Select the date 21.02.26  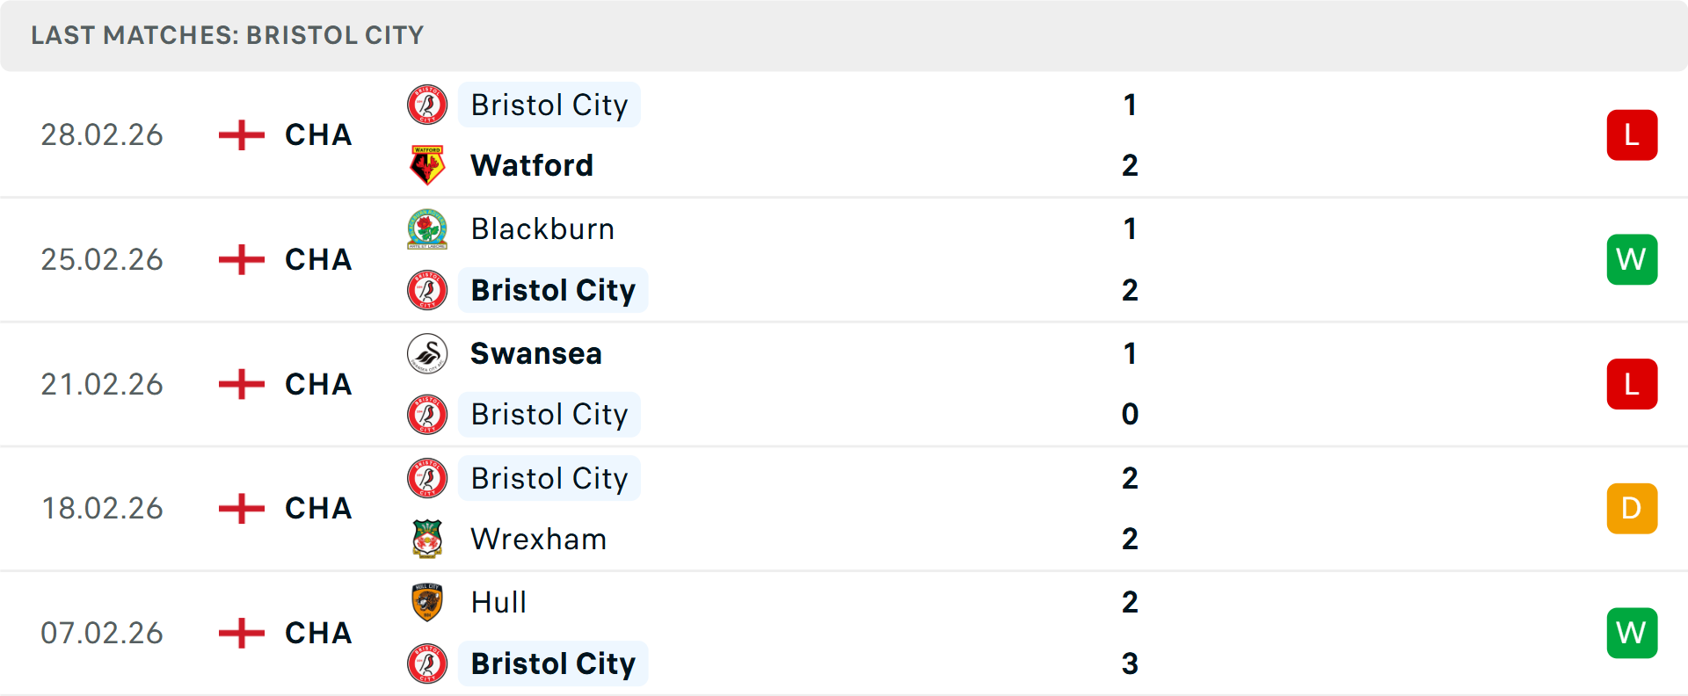(x=102, y=384)
